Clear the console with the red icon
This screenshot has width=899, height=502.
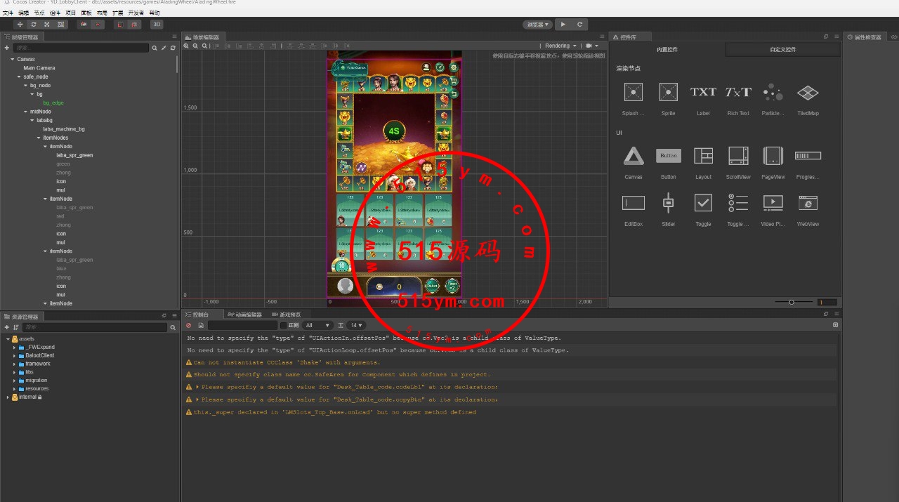pyautogui.click(x=188, y=326)
